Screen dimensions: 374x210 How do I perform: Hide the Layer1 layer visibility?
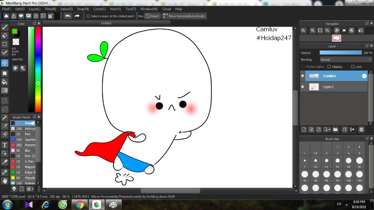302,87
